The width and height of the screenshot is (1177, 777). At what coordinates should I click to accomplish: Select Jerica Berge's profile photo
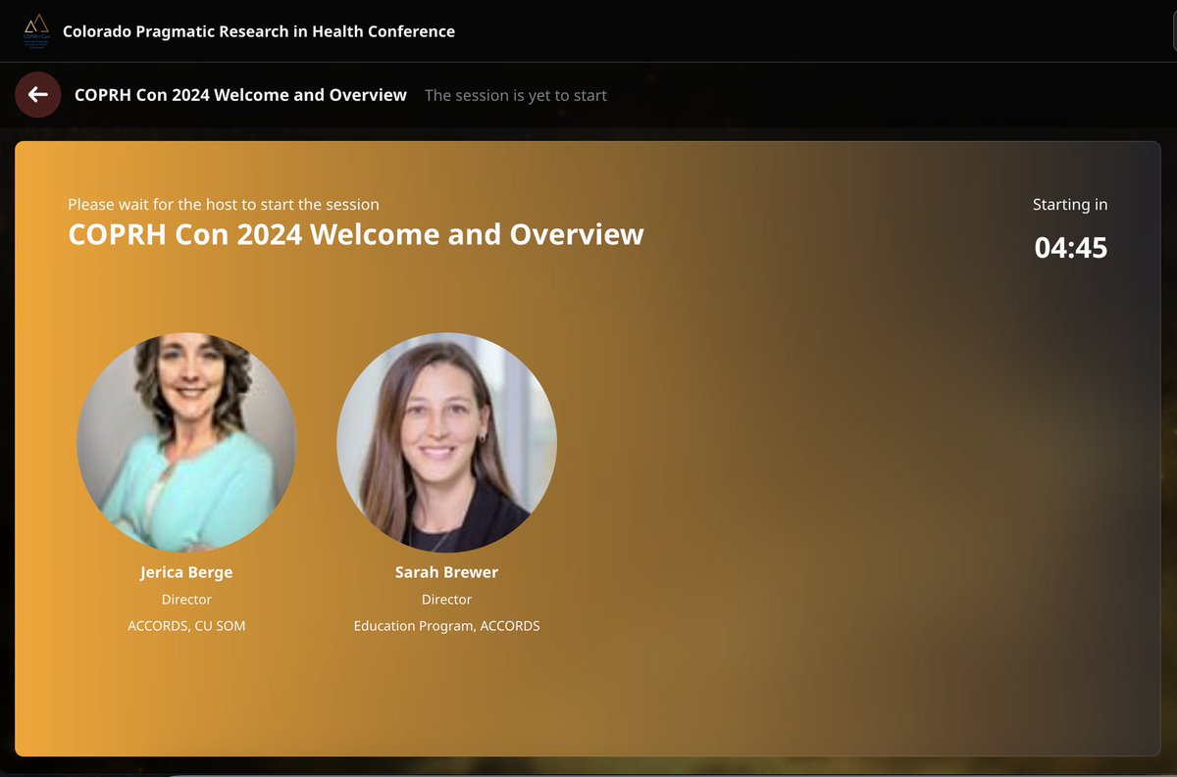click(186, 442)
